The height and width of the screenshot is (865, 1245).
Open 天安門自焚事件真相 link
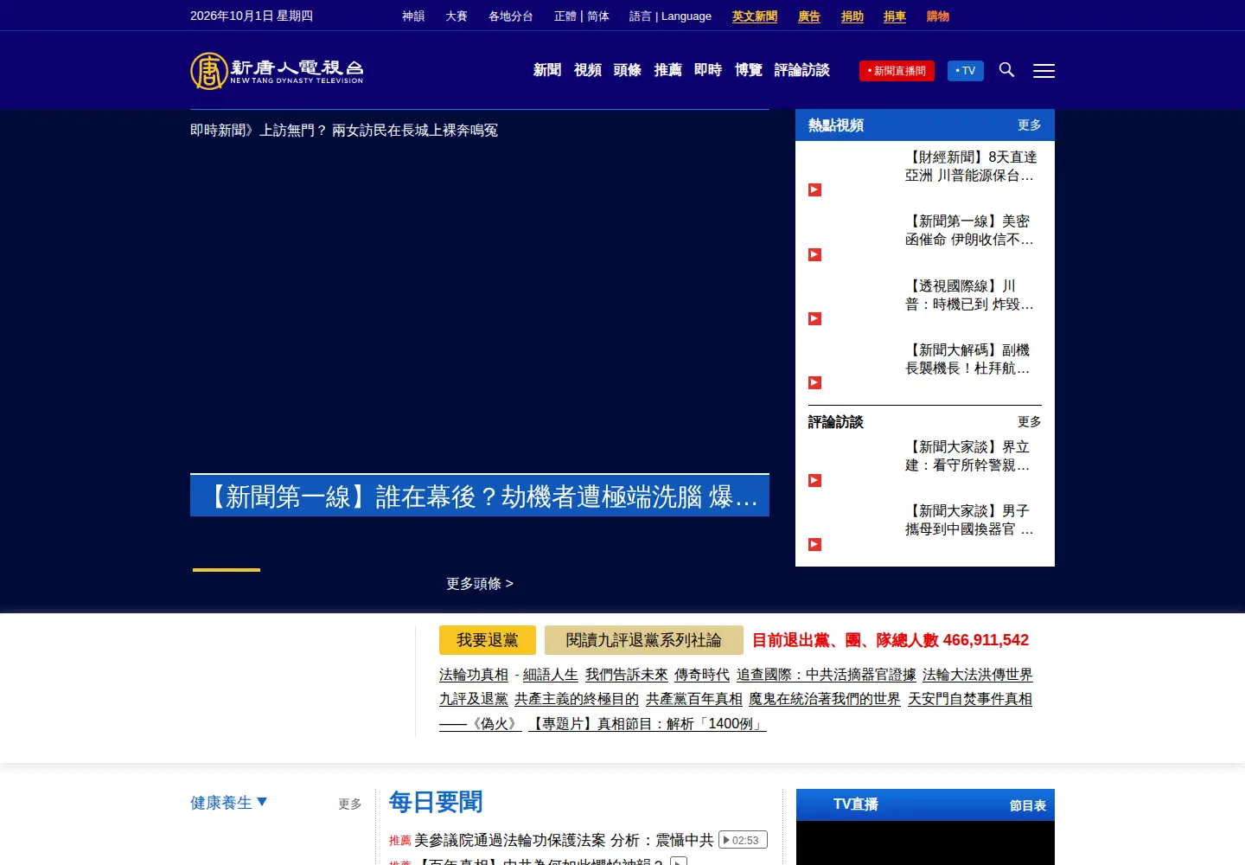tap(970, 698)
